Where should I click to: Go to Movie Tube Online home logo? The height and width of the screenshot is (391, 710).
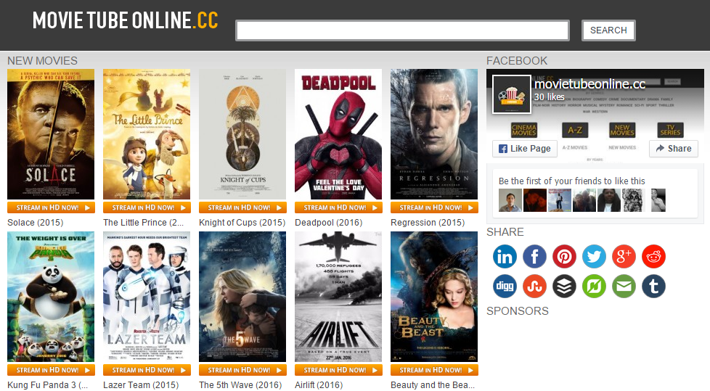[125, 20]
